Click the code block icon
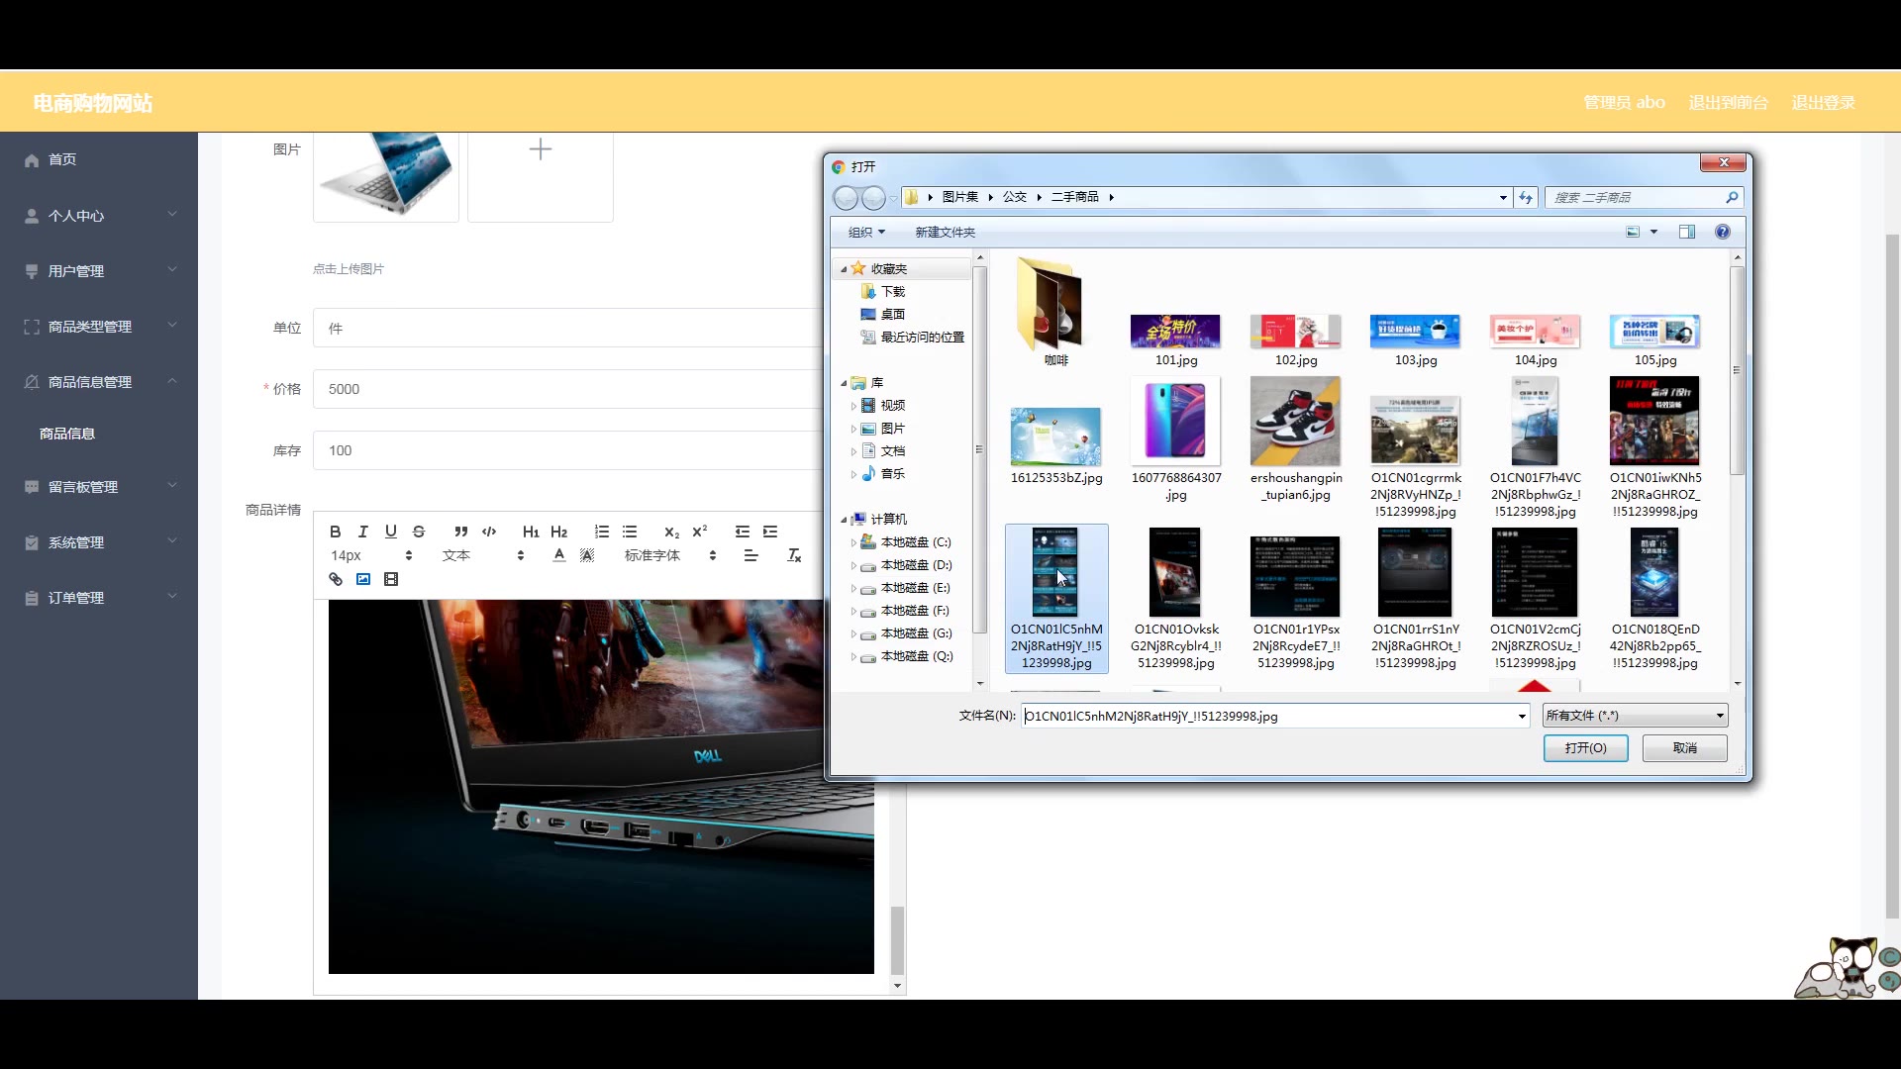The height and width of the screenshot is (1069, 1901). tap(489, 532)
